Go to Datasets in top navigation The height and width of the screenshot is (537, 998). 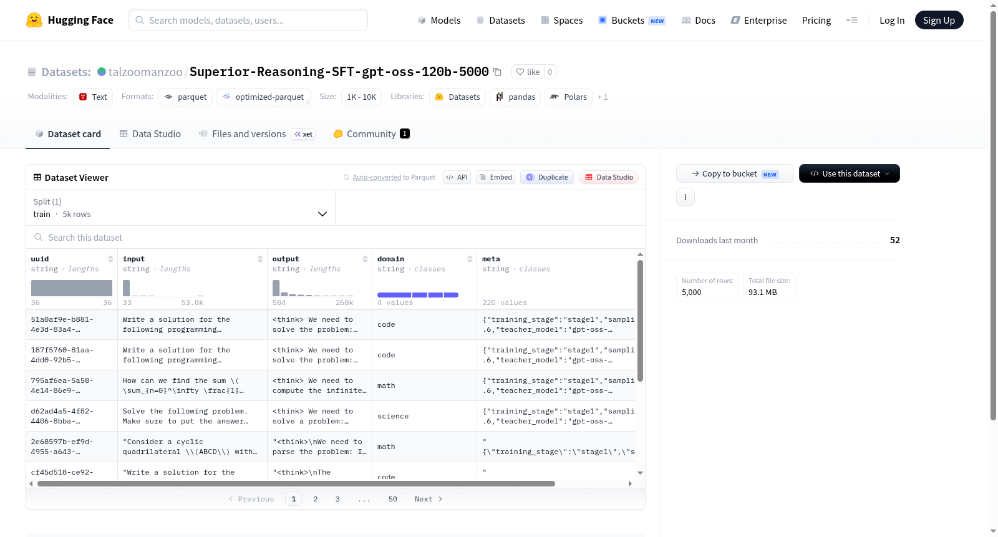(x=500, y=20)
